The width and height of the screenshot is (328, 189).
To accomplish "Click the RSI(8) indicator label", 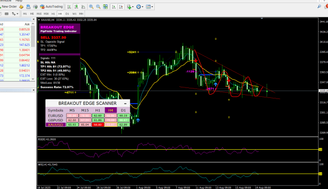I will click(x=47, y=139).
